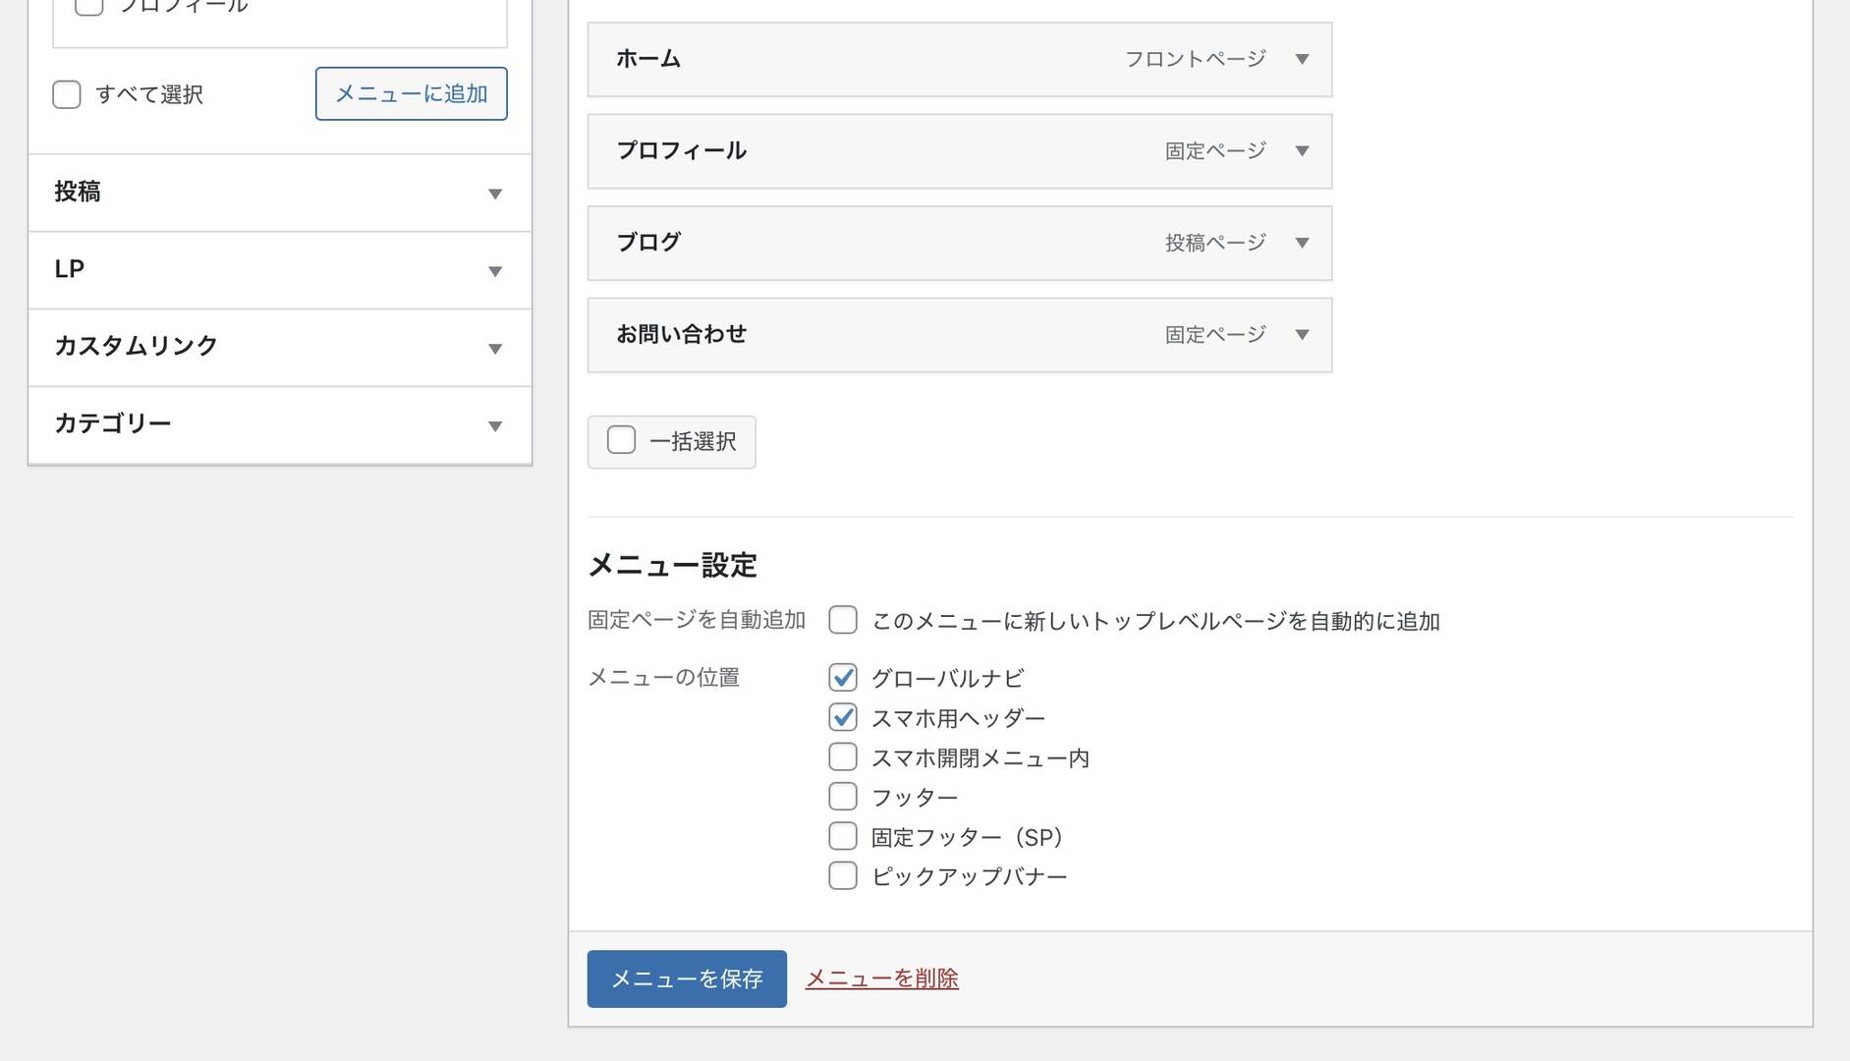1850x1061 pixels.
Task: Expand the ブログ menu item arrow
Action: pos(1302,243)
